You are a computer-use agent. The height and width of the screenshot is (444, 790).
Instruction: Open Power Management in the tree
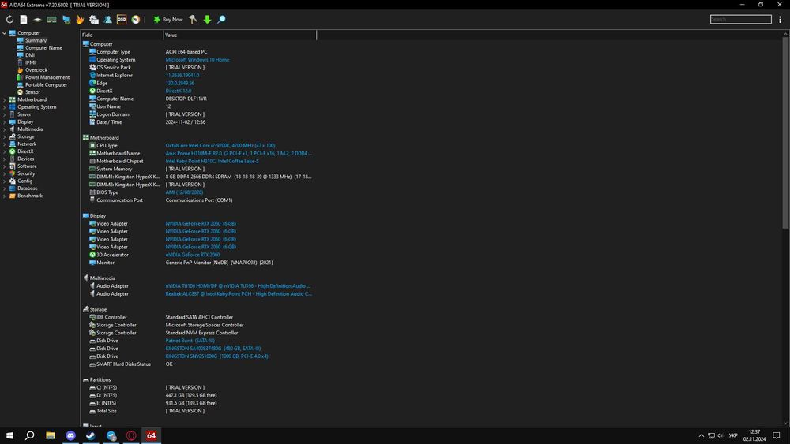[47, 77]
